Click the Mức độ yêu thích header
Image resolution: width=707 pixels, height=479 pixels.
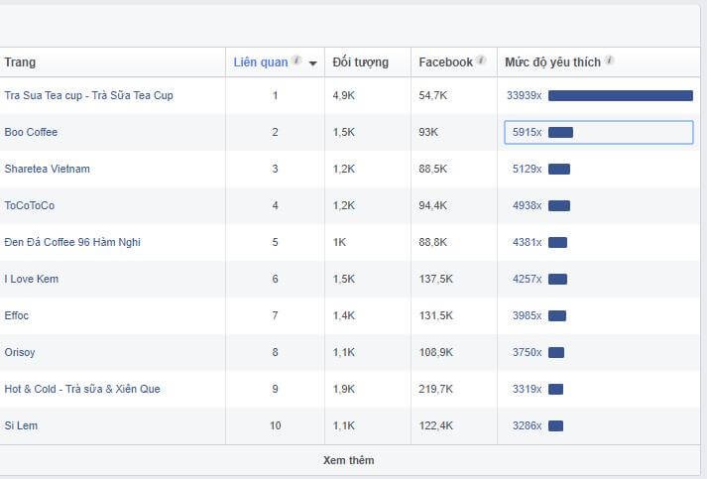point(552,62)
